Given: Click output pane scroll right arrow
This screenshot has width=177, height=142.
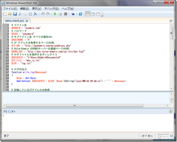Looking at the screenshot, I should pyautogui.click(x=167, y=105).
